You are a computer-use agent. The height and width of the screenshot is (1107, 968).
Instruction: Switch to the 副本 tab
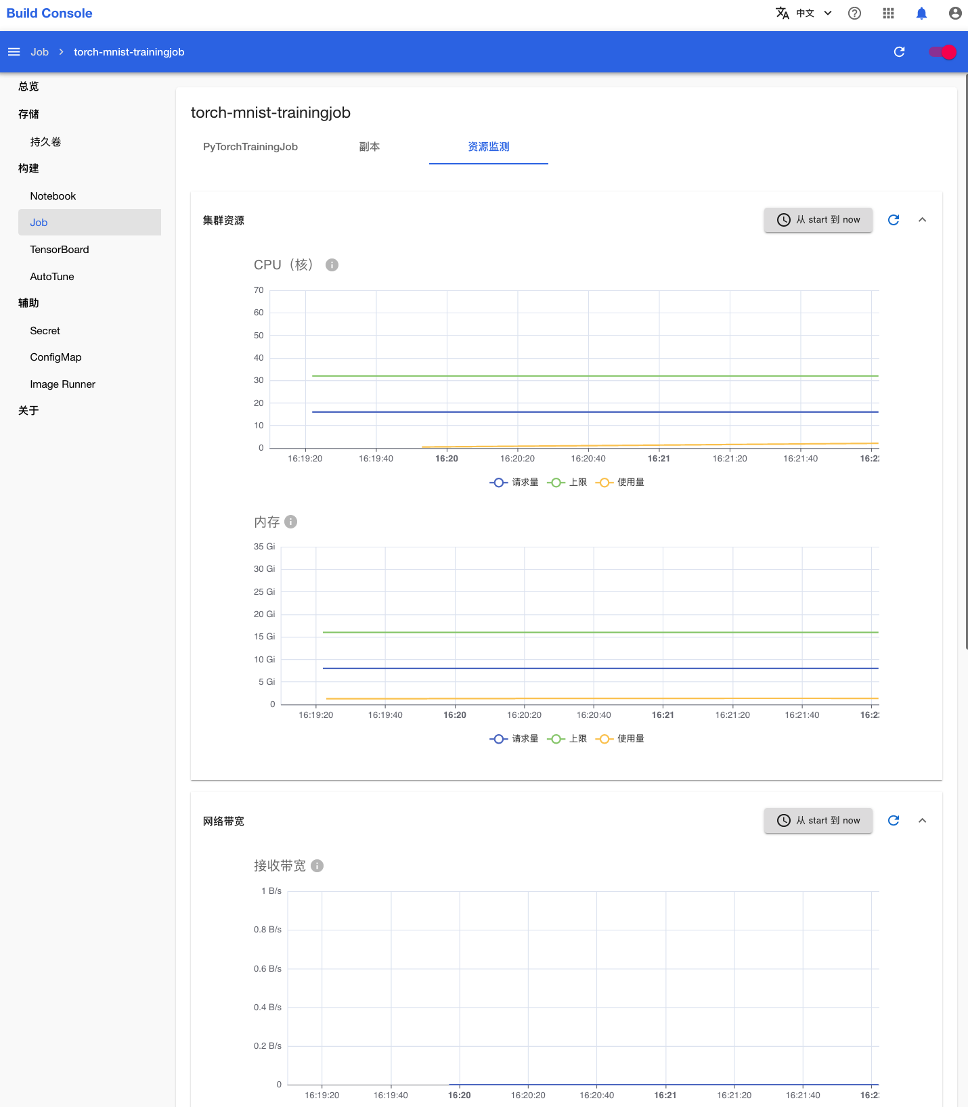[370, 147]
